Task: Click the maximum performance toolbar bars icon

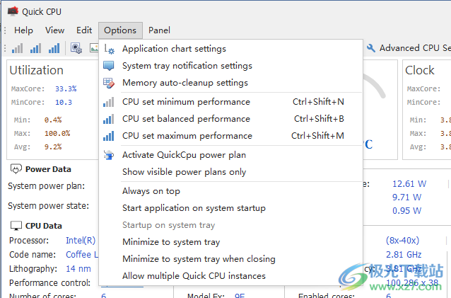Action: click(x=54, y=48)
